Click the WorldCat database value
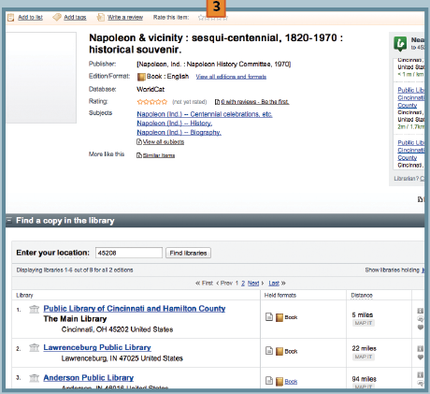The image size is (430, 394). (x=150, y=90)
